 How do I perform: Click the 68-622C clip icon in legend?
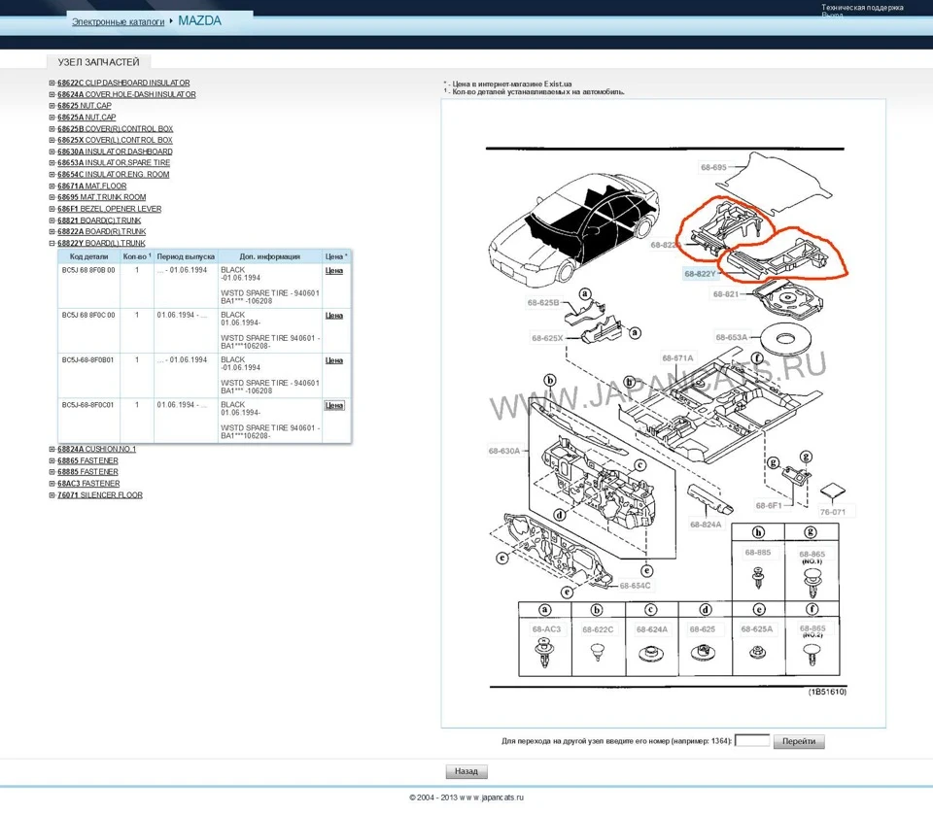[598, 652]
